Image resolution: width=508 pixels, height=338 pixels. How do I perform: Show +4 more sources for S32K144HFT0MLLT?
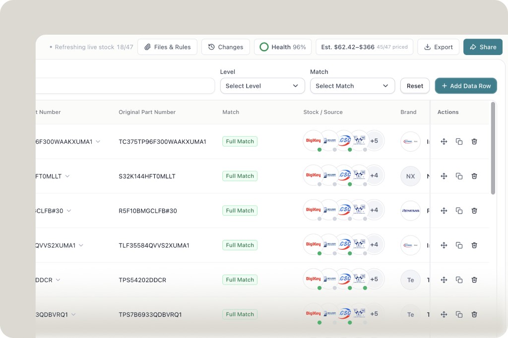(374, 175)
